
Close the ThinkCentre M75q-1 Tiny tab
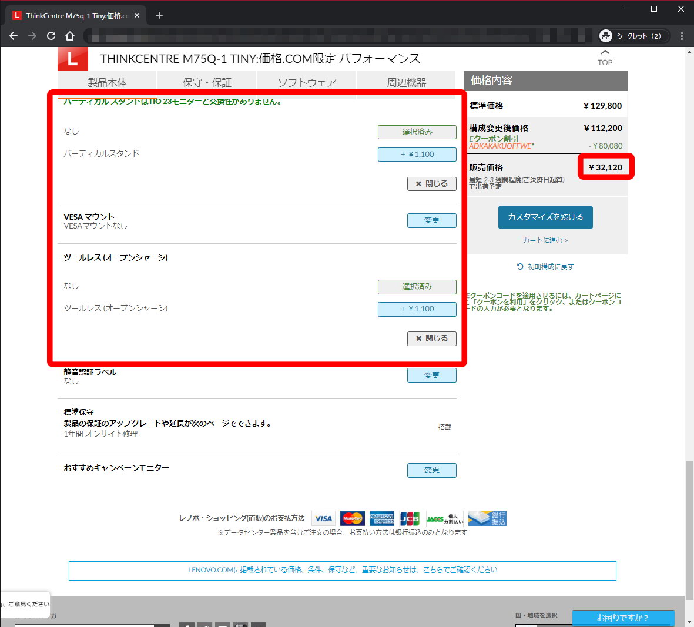(x=137, y=15)
